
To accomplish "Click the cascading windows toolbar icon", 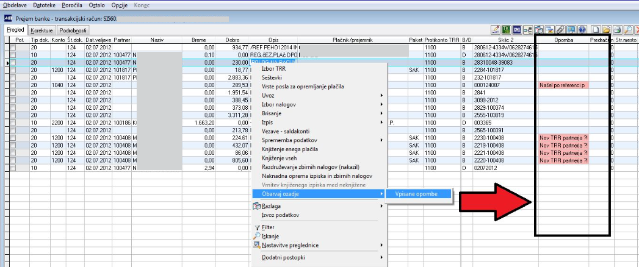I will (549, 30).
